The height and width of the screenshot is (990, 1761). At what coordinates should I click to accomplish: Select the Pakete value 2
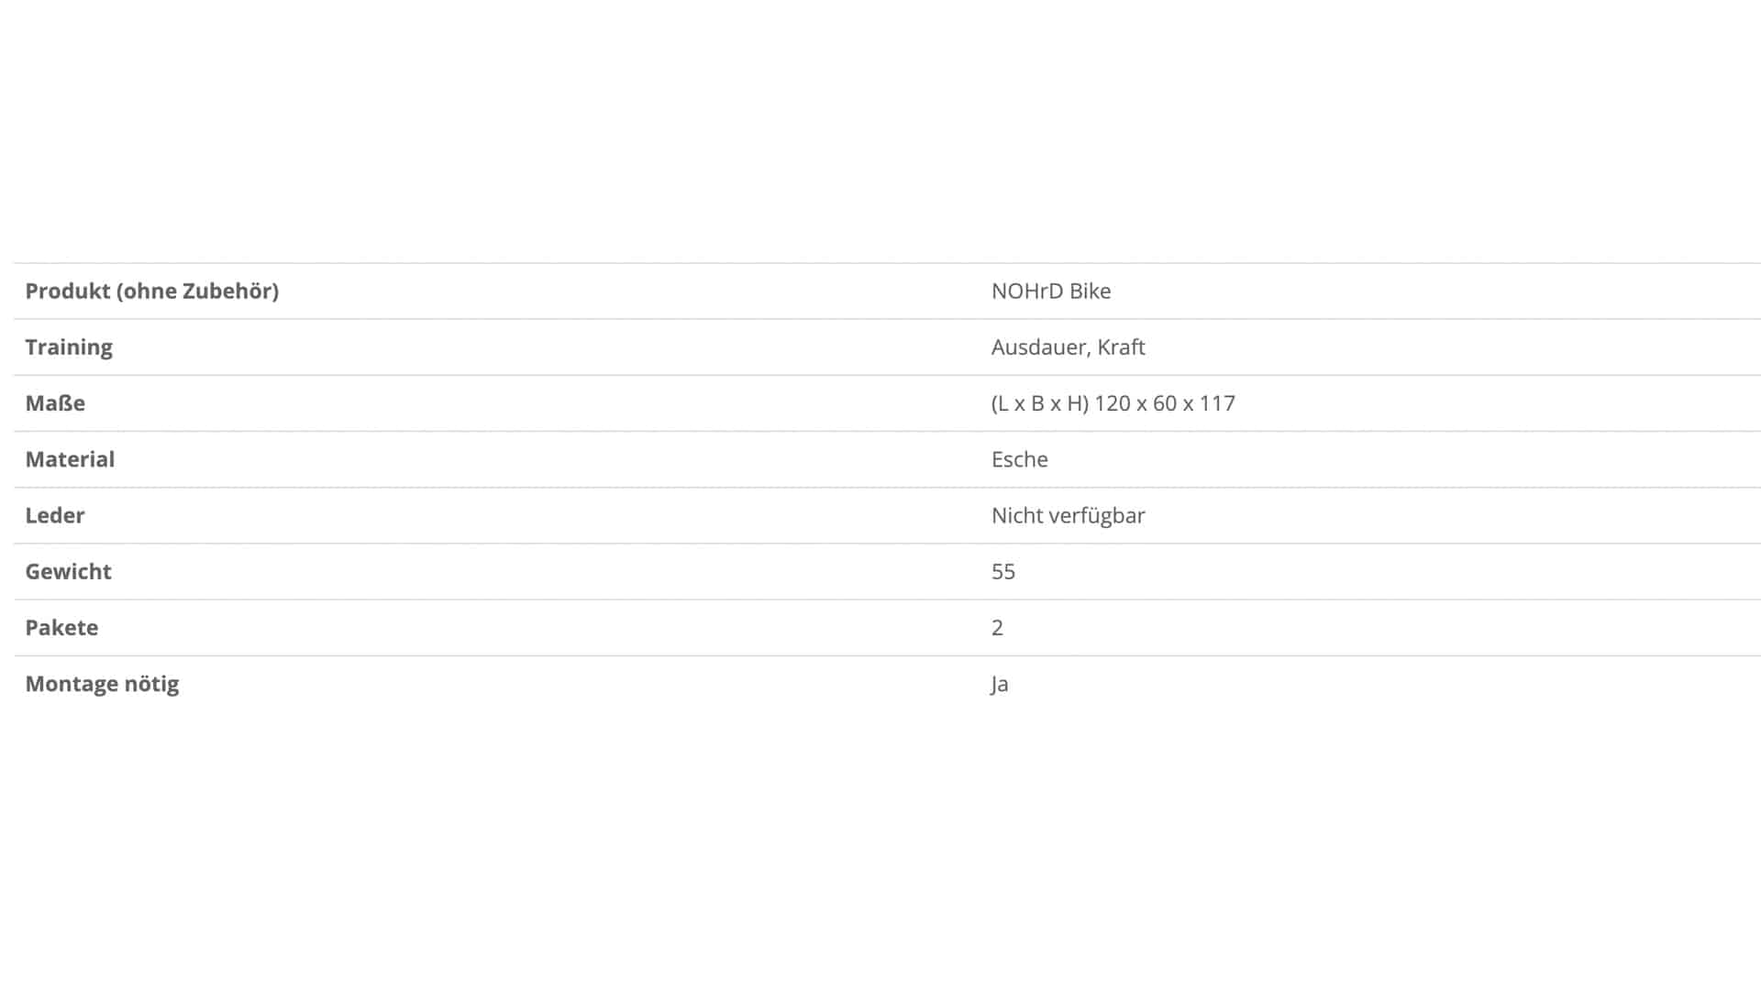[x=997, y=628]
